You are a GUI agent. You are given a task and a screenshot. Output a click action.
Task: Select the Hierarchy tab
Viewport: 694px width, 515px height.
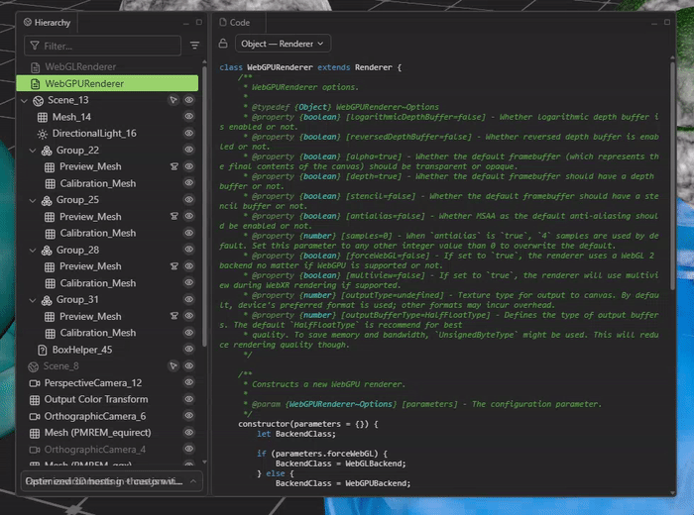tap(47, 22)
